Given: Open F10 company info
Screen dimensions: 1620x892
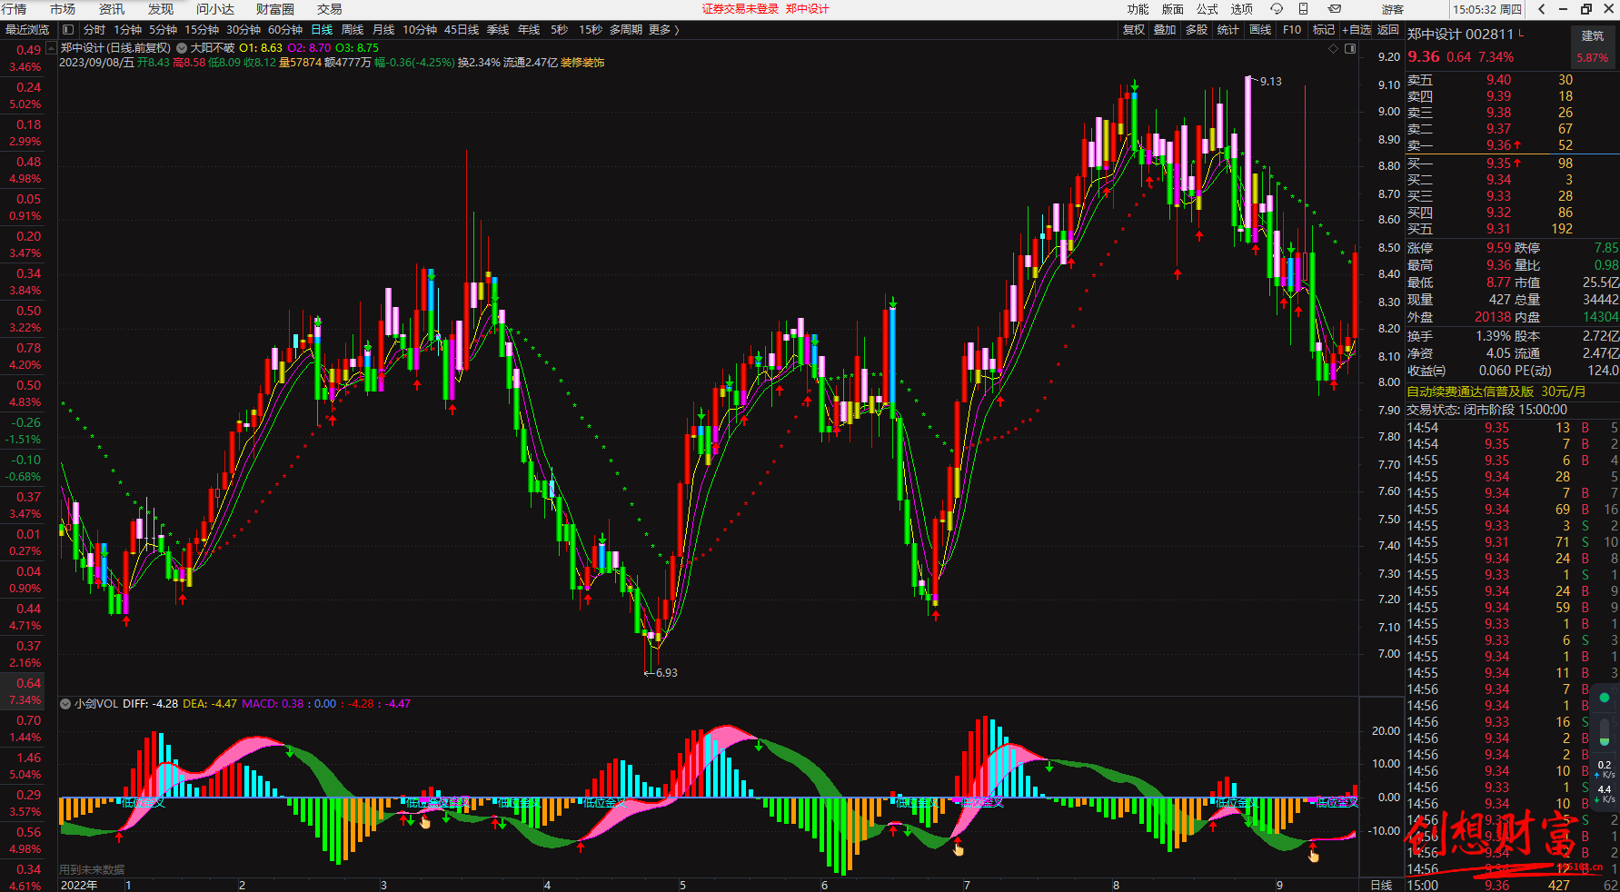Looking at the screenshot, I should click(x=1292, y=30).
